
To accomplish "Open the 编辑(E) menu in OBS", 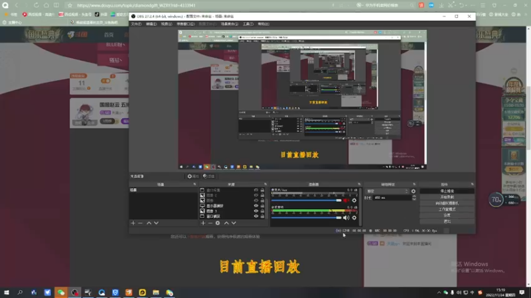I will 151,24.
